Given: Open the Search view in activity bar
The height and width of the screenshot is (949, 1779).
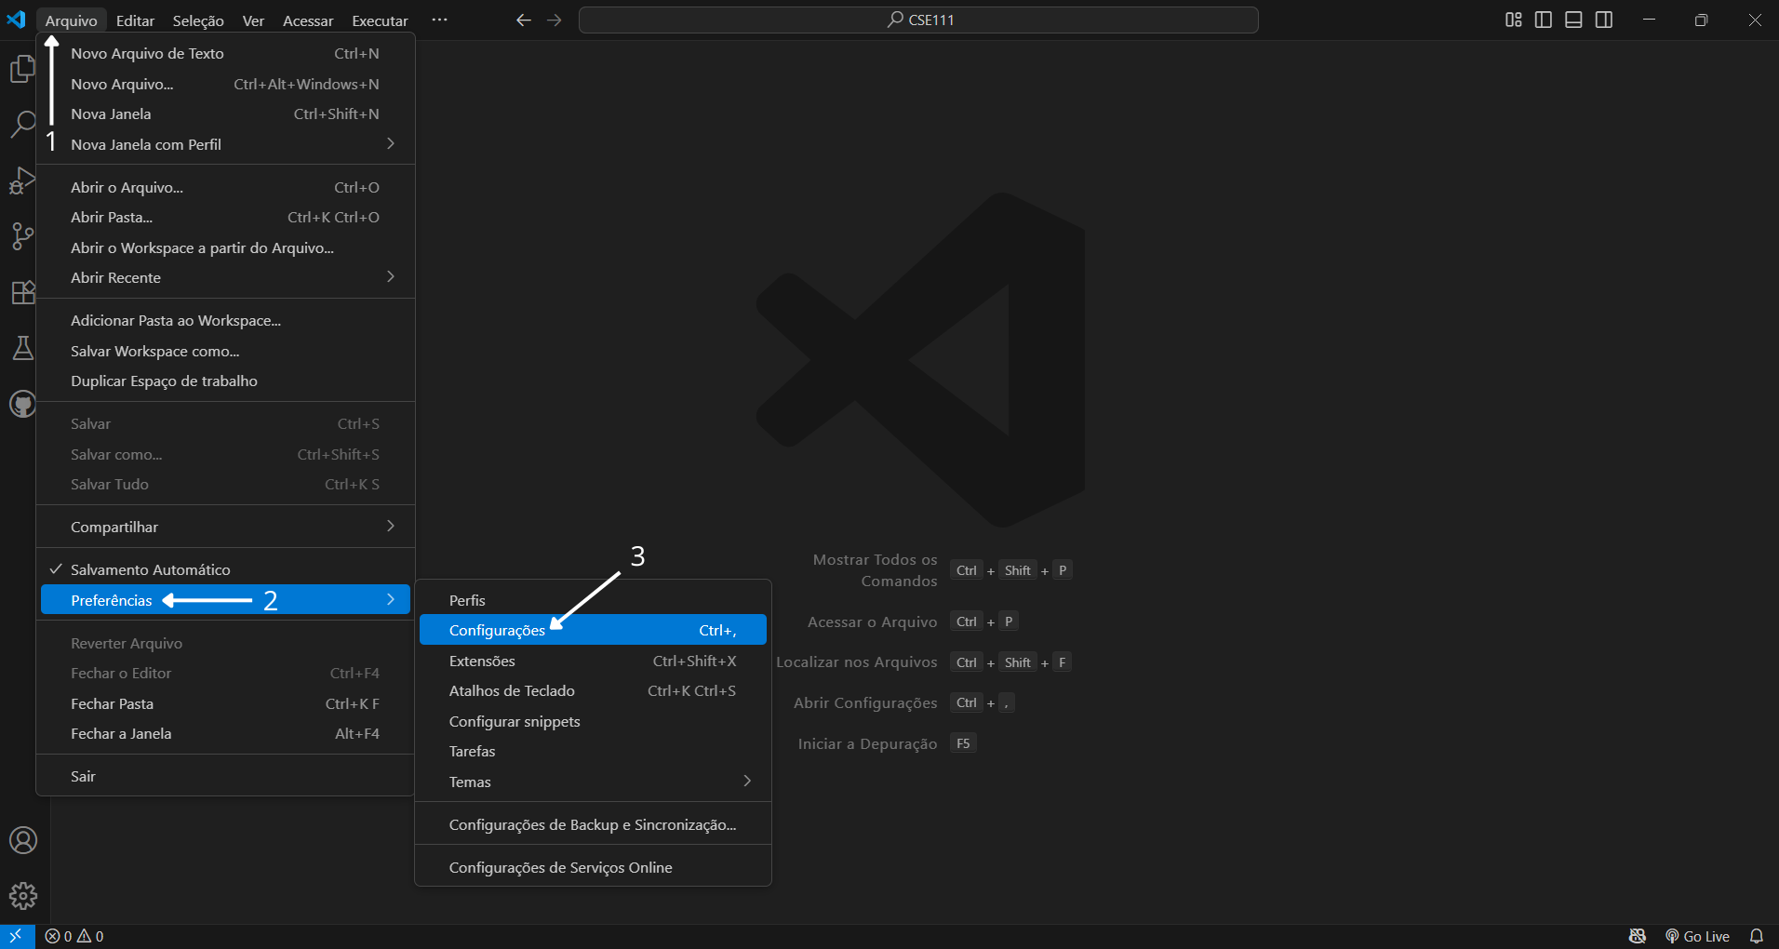Looking at the screenshot, I should click(x=22, y=124).
